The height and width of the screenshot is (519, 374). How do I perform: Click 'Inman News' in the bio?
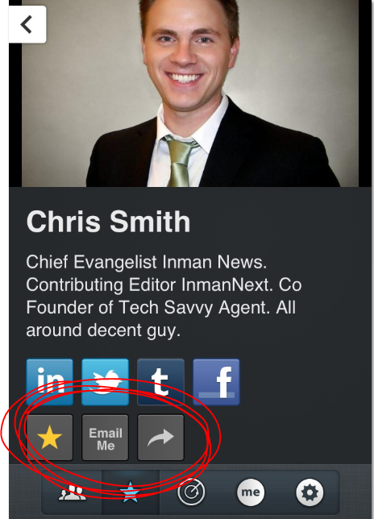pyautogui.click(x=214, y=262)
